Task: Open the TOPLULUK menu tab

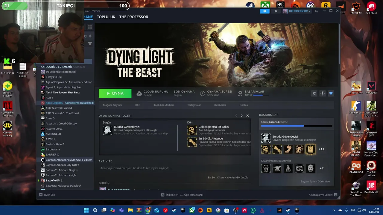Action: pos(106,17)
